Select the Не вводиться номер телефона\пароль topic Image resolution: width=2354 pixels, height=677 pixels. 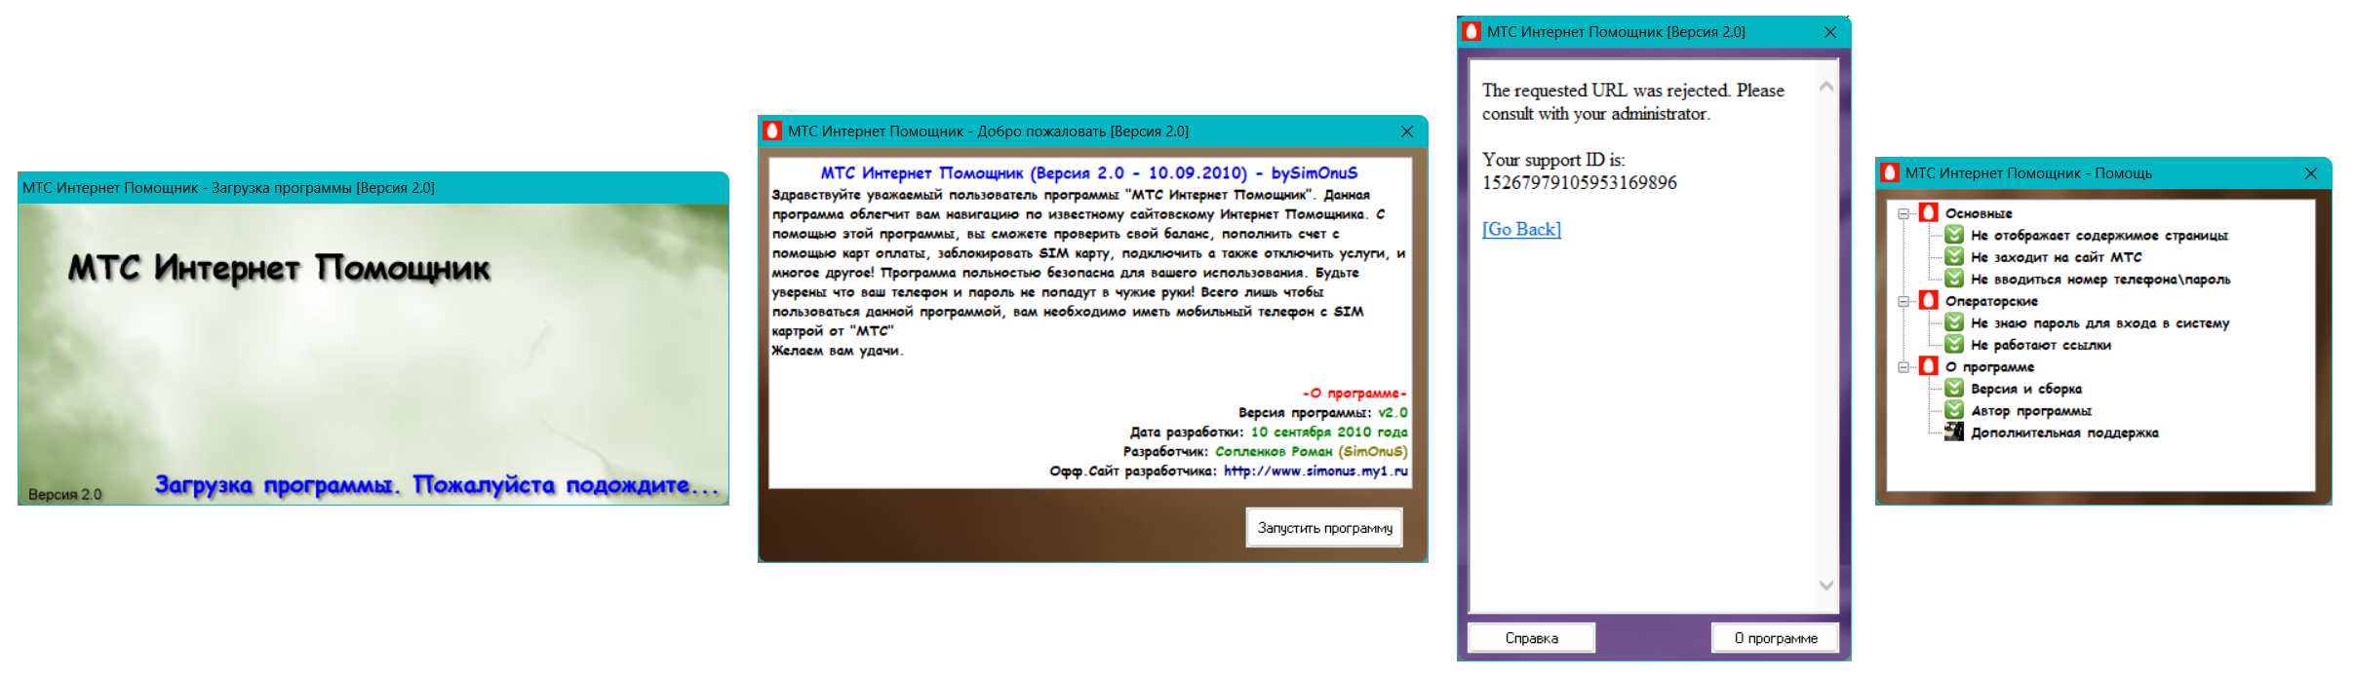tap(2099, 280)
